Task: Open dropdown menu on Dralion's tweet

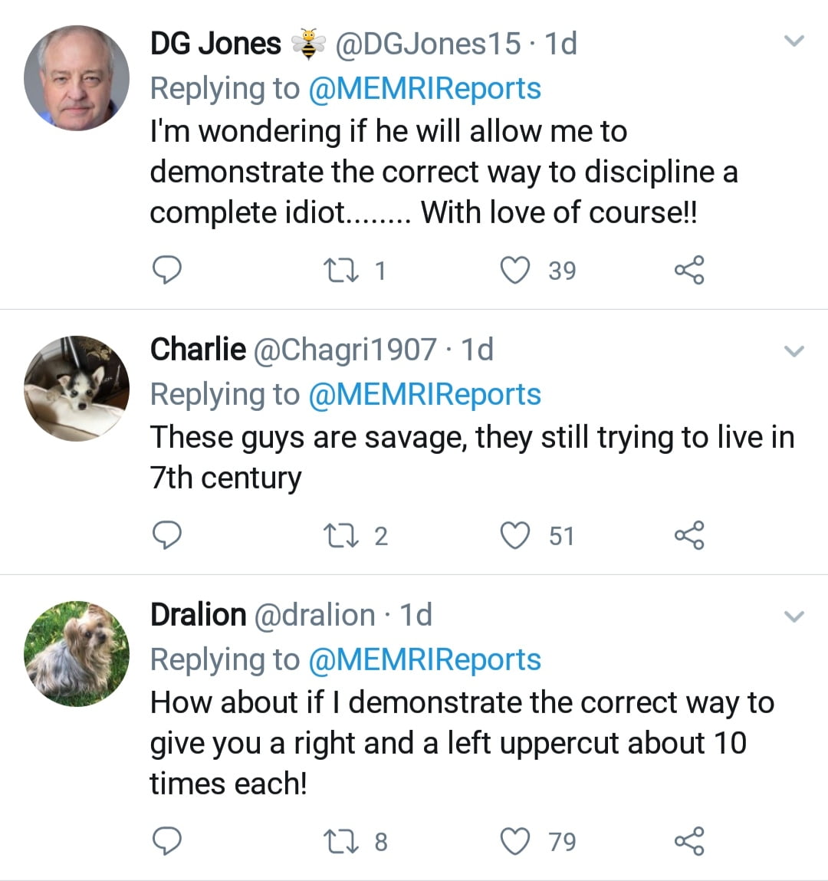Action: 795,616
